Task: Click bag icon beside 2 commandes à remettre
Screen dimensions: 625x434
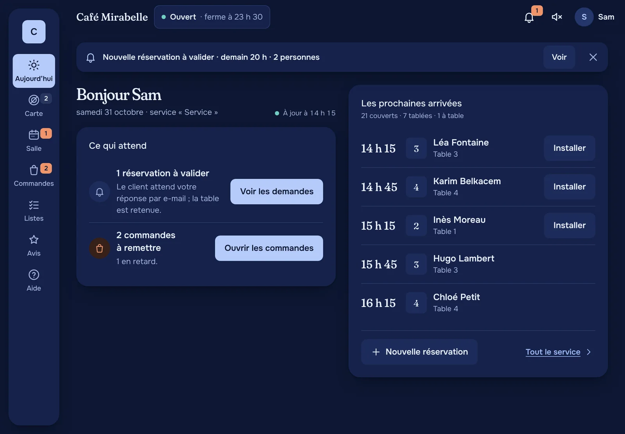Action: point(100,248)
